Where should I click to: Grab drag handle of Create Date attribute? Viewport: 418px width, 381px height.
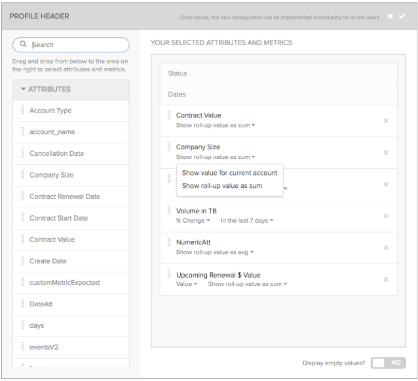click(x=23, y=261)
